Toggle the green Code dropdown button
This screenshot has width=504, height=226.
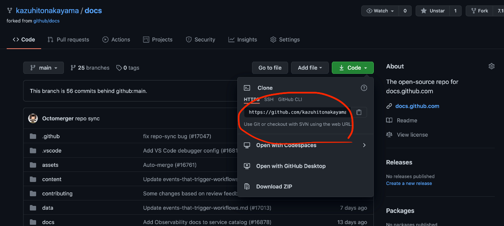[353, 68]
